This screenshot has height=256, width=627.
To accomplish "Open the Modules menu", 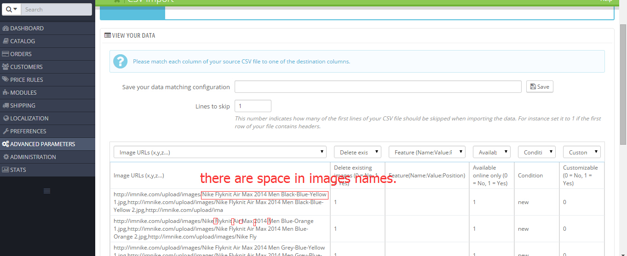I will (47, 93).
